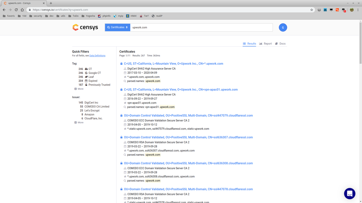
Task: Open the Yogosha bookmarks folder
Action: tap(88, 16)
